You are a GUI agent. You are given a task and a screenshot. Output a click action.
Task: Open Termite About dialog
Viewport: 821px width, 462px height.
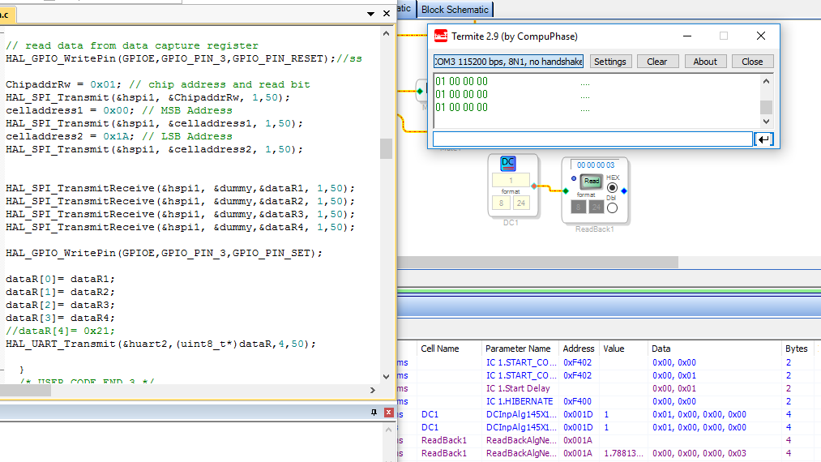click(705, 62)
